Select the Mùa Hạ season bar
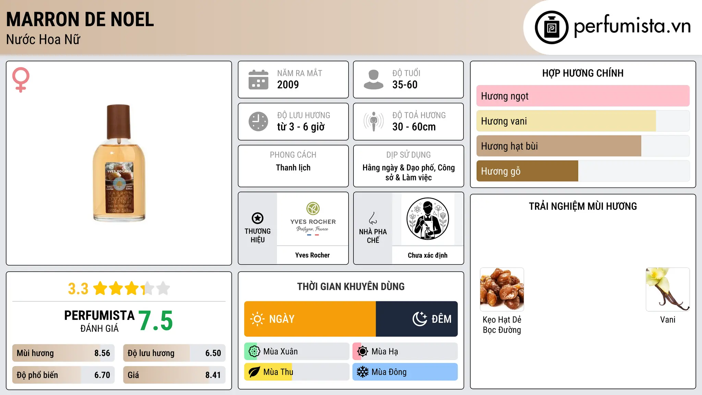The width and height of the screenshot is (702, 395). 405,351
